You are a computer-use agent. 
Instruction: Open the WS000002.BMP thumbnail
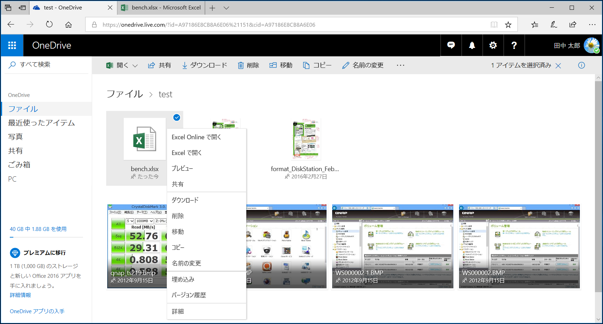pos(519,245)
